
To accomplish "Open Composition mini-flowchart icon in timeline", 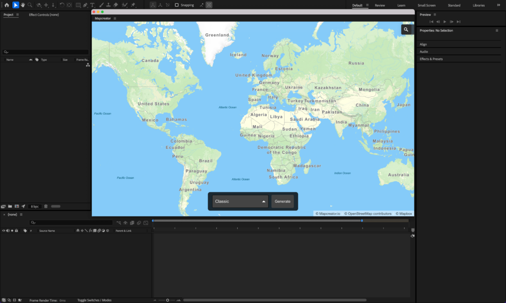I will (119, 222).
